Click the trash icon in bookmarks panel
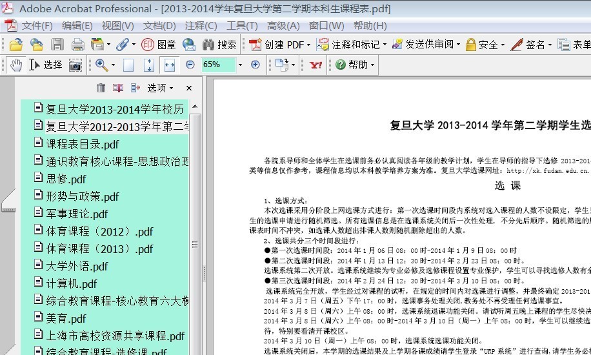This screenshot has width=591, height=355. click(101, 88)
